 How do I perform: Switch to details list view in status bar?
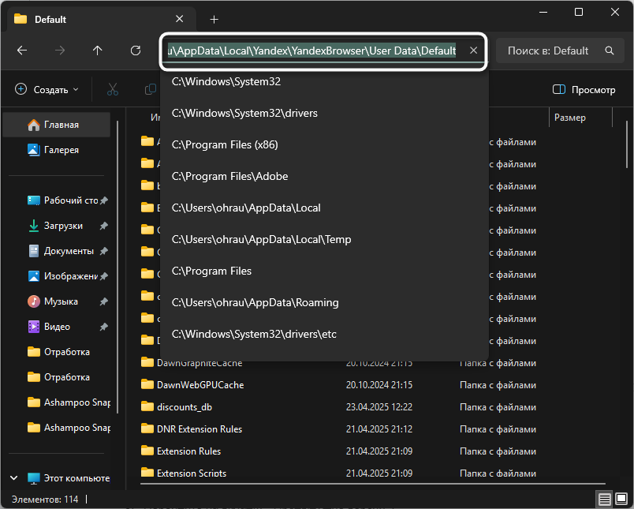coord(603,500)
